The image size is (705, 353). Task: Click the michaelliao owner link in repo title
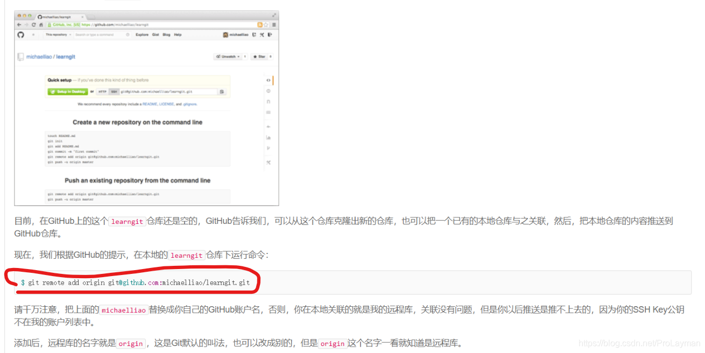pos(39,57)
